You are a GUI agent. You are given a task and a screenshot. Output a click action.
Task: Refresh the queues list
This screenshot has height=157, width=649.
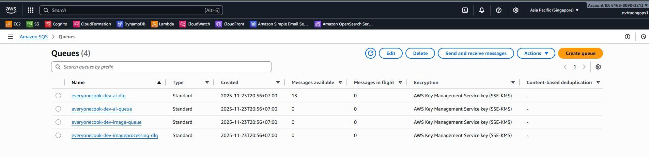click(x=371, y=53)
